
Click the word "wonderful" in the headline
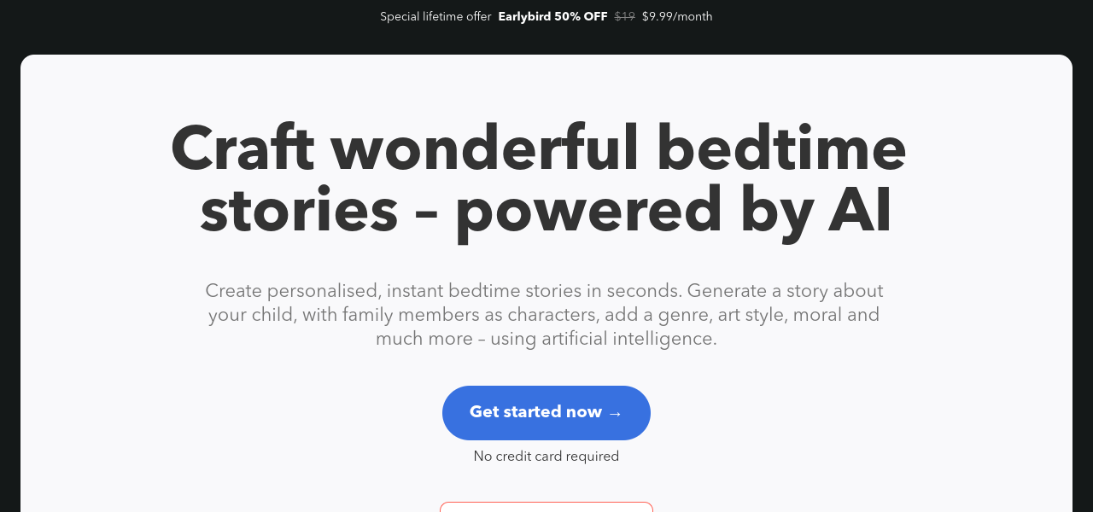pyautogui.click(x=485, y=148)
